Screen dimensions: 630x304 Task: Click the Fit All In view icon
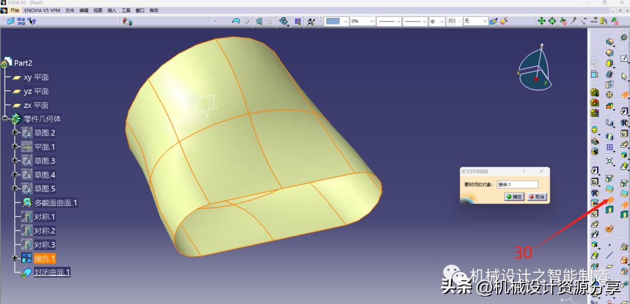(x=541, y=21)
